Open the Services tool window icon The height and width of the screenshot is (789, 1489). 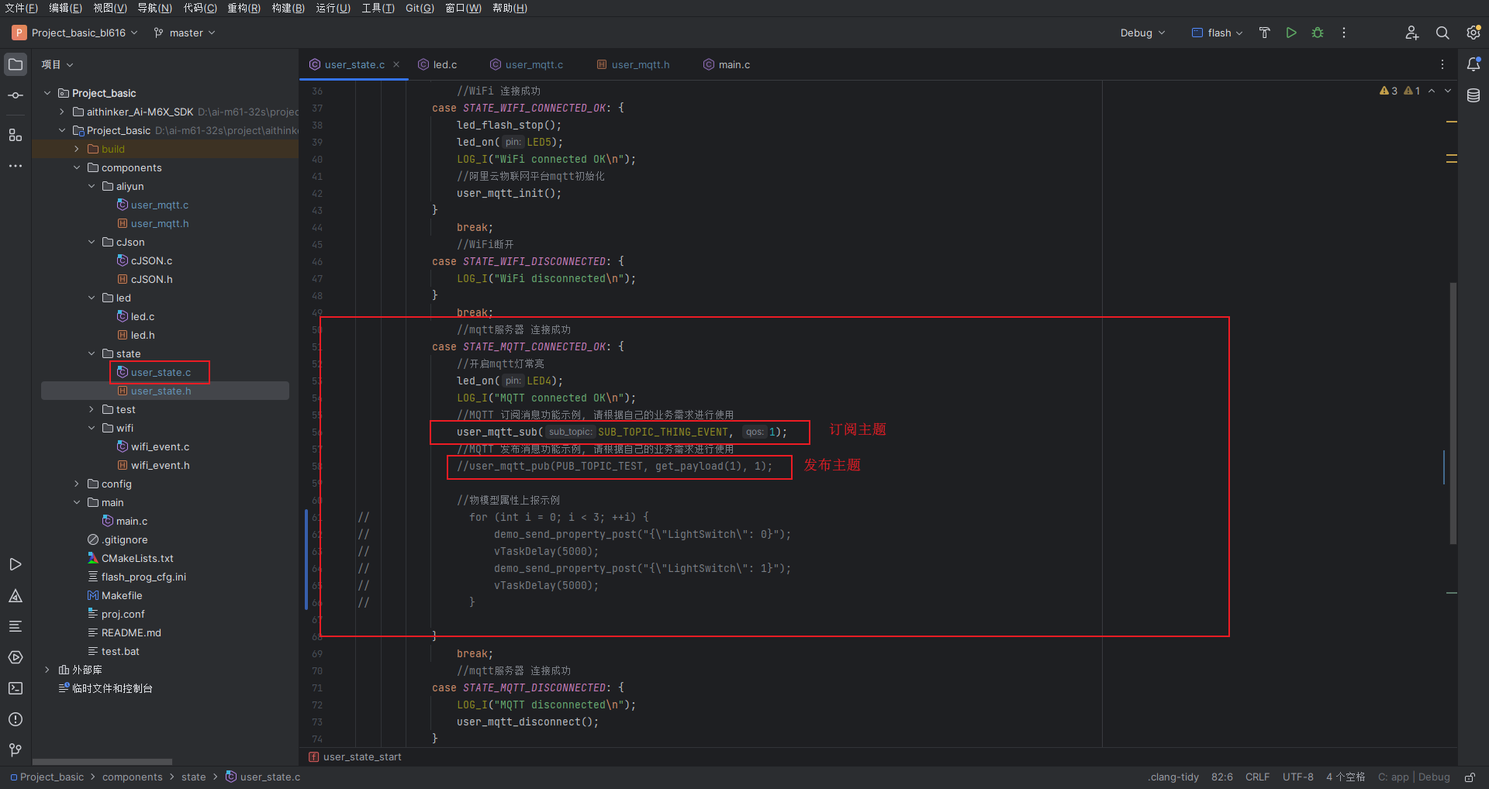coord(16,657)
